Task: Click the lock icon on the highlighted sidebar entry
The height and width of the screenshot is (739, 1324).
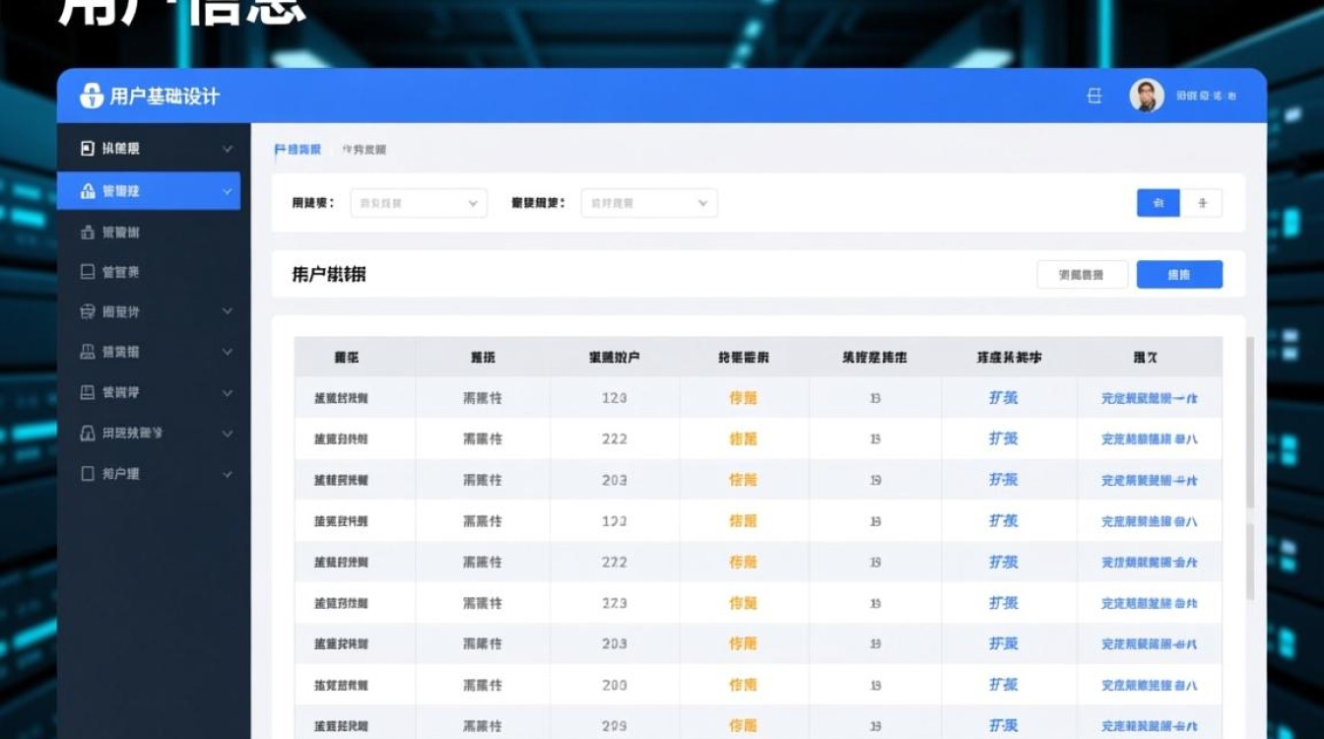Action: pyautogui.click(x=87, y=190)
